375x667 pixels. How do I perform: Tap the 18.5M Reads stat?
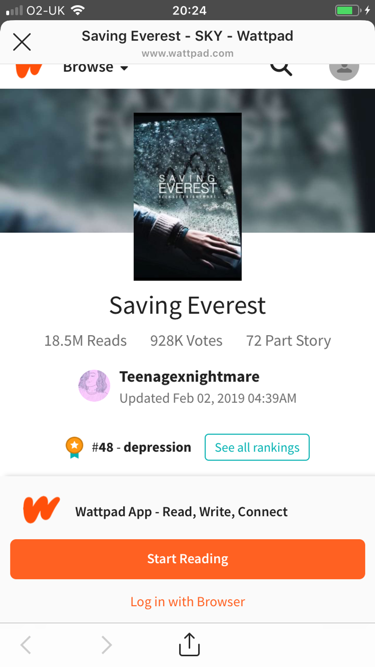tap(85, 341)
